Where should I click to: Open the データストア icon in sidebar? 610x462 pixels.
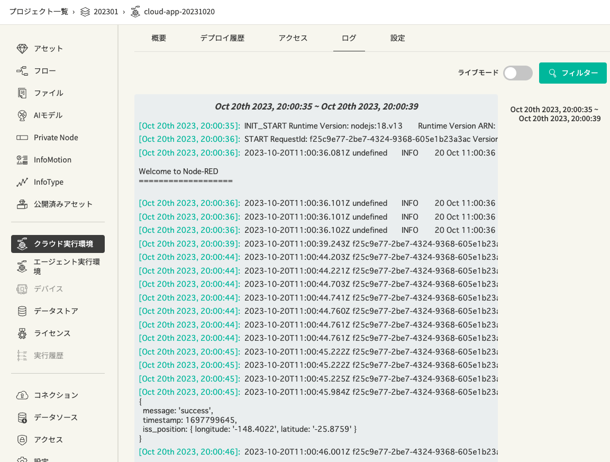click(22, 311)
